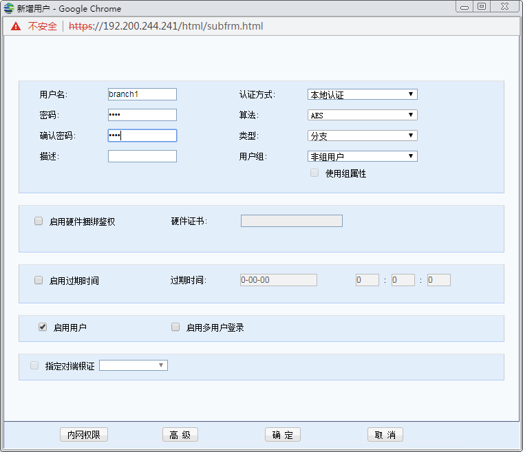Expand the 算法 AES dropdown
523x452 pixels.
(362, 115)
